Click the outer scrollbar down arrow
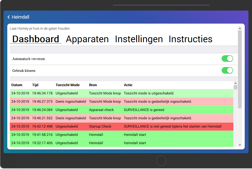Viewport: 252px width, 169px height. (240, 145)
